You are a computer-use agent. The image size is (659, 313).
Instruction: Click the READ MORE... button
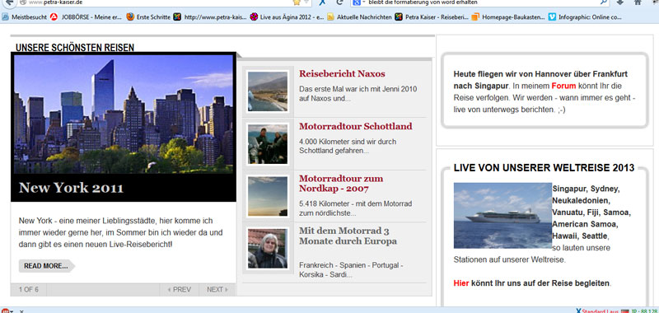[x=46, y=266]
